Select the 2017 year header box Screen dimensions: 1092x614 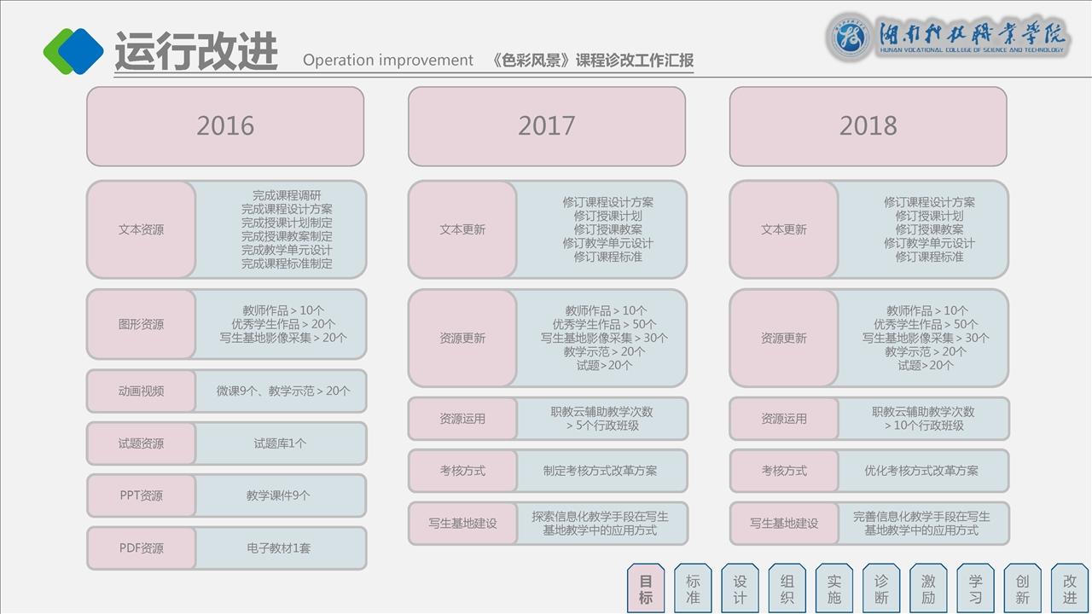click(547, 126)
